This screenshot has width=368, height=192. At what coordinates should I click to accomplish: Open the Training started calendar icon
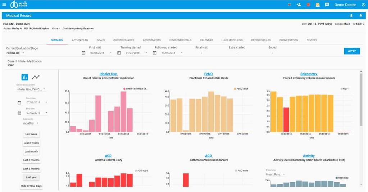119,53
